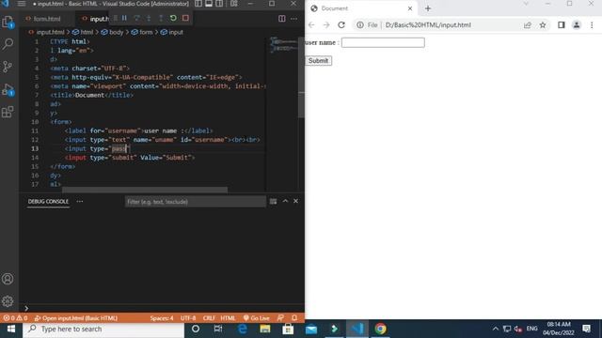Toggle the bottom panel layout button
The height and width of the screenshot is (338, 602).
(x=209, y=4)
